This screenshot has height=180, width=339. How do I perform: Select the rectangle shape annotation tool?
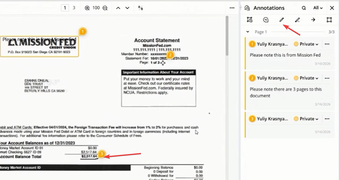(x=329, y=20)
